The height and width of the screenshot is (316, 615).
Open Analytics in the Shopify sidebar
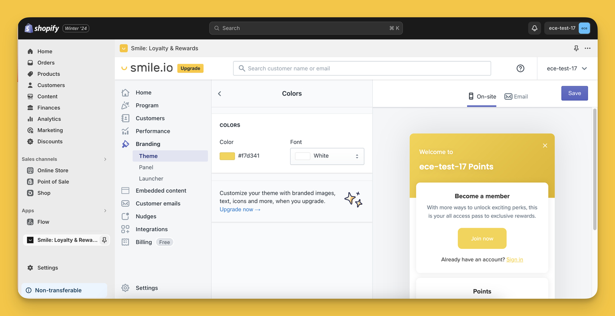pyautogui.click(x=48, y=118)
